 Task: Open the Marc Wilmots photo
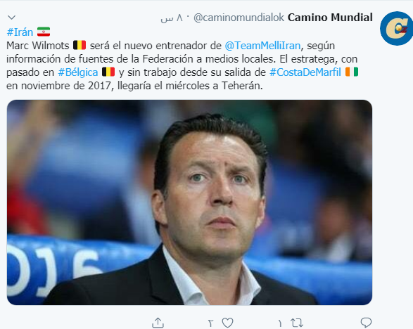coord(189,202)
